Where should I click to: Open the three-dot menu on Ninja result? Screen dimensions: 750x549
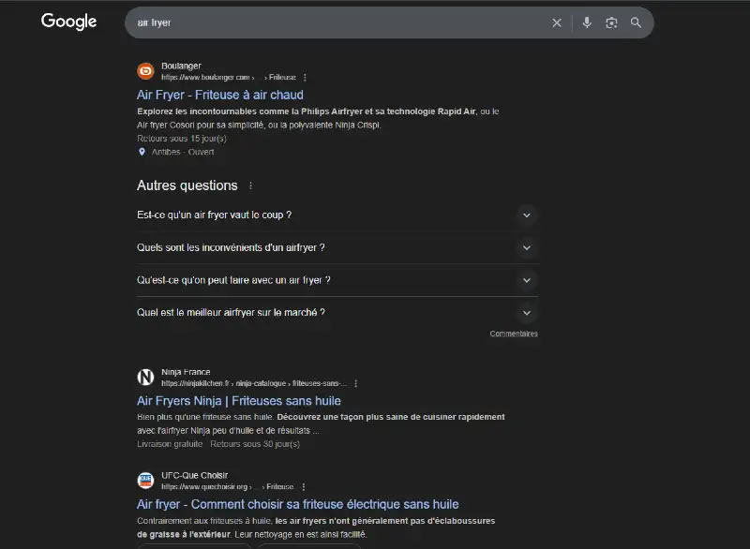354,383
